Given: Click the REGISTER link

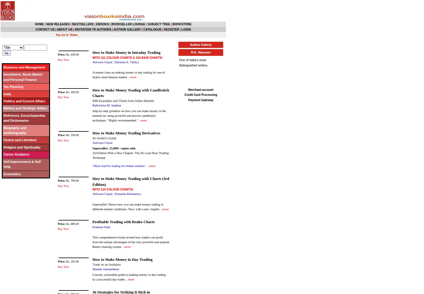Looking at the screenshot, I should [172, 30].
